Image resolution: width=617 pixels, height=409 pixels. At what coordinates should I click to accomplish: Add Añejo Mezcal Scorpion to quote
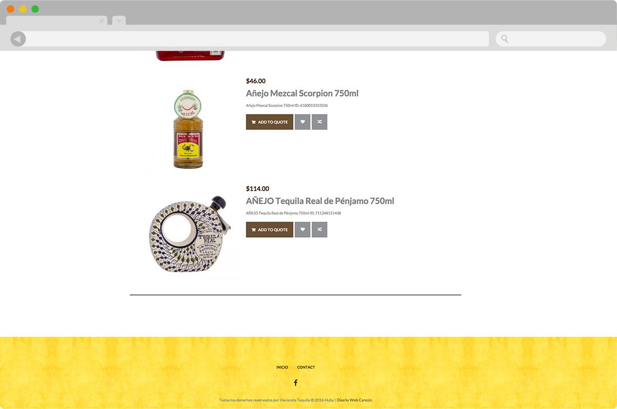pos(270,122)
